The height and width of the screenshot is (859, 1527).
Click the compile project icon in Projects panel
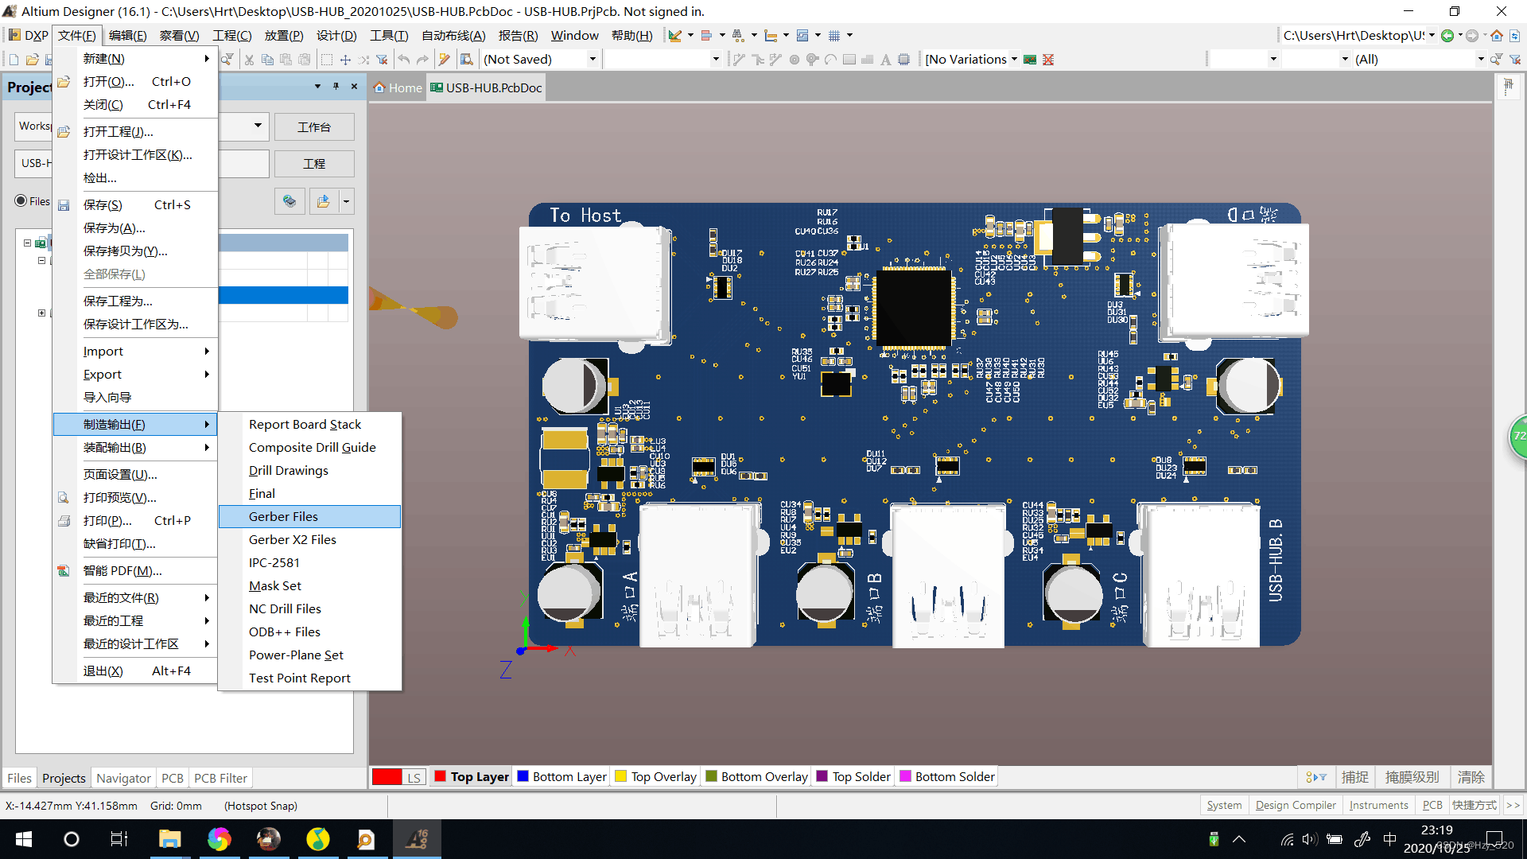290,202
